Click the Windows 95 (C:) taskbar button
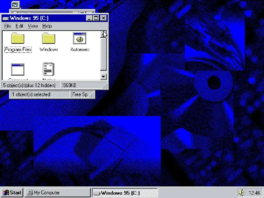 [125, 193]
